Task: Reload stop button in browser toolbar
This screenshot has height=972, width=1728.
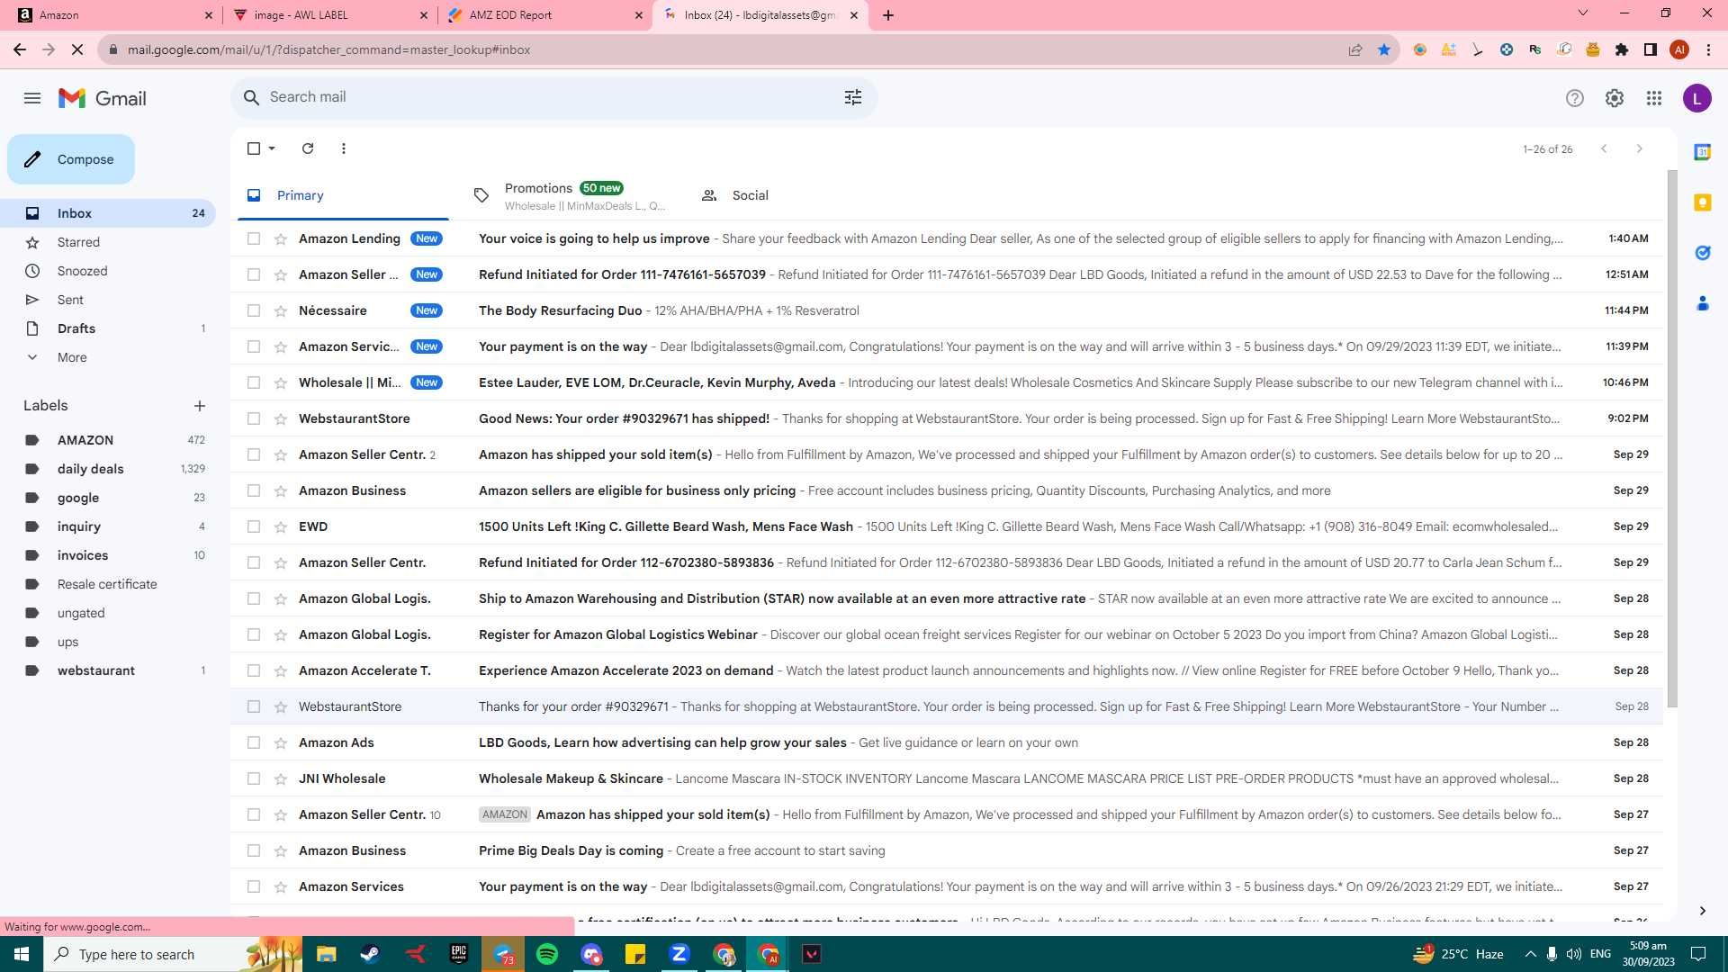Action: (x=77, y=49)
